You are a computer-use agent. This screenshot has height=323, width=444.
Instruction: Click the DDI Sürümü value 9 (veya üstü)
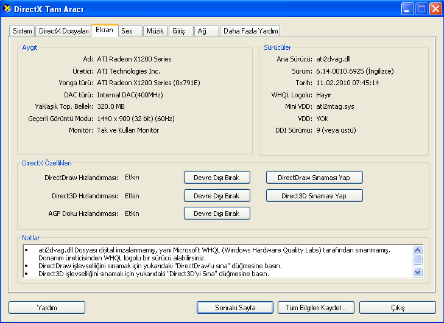pos(336,130)
